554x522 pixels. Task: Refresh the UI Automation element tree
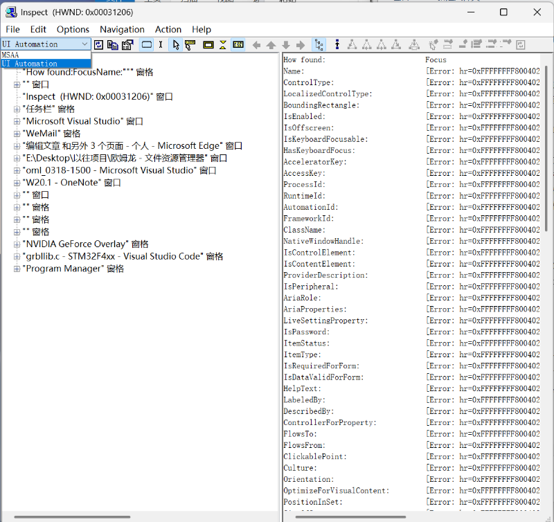pos(98,44)
